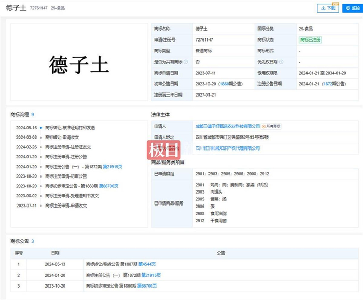Screen dimensions: 363x300
Task: Click the 下载 download button
Action: [328, 8]
